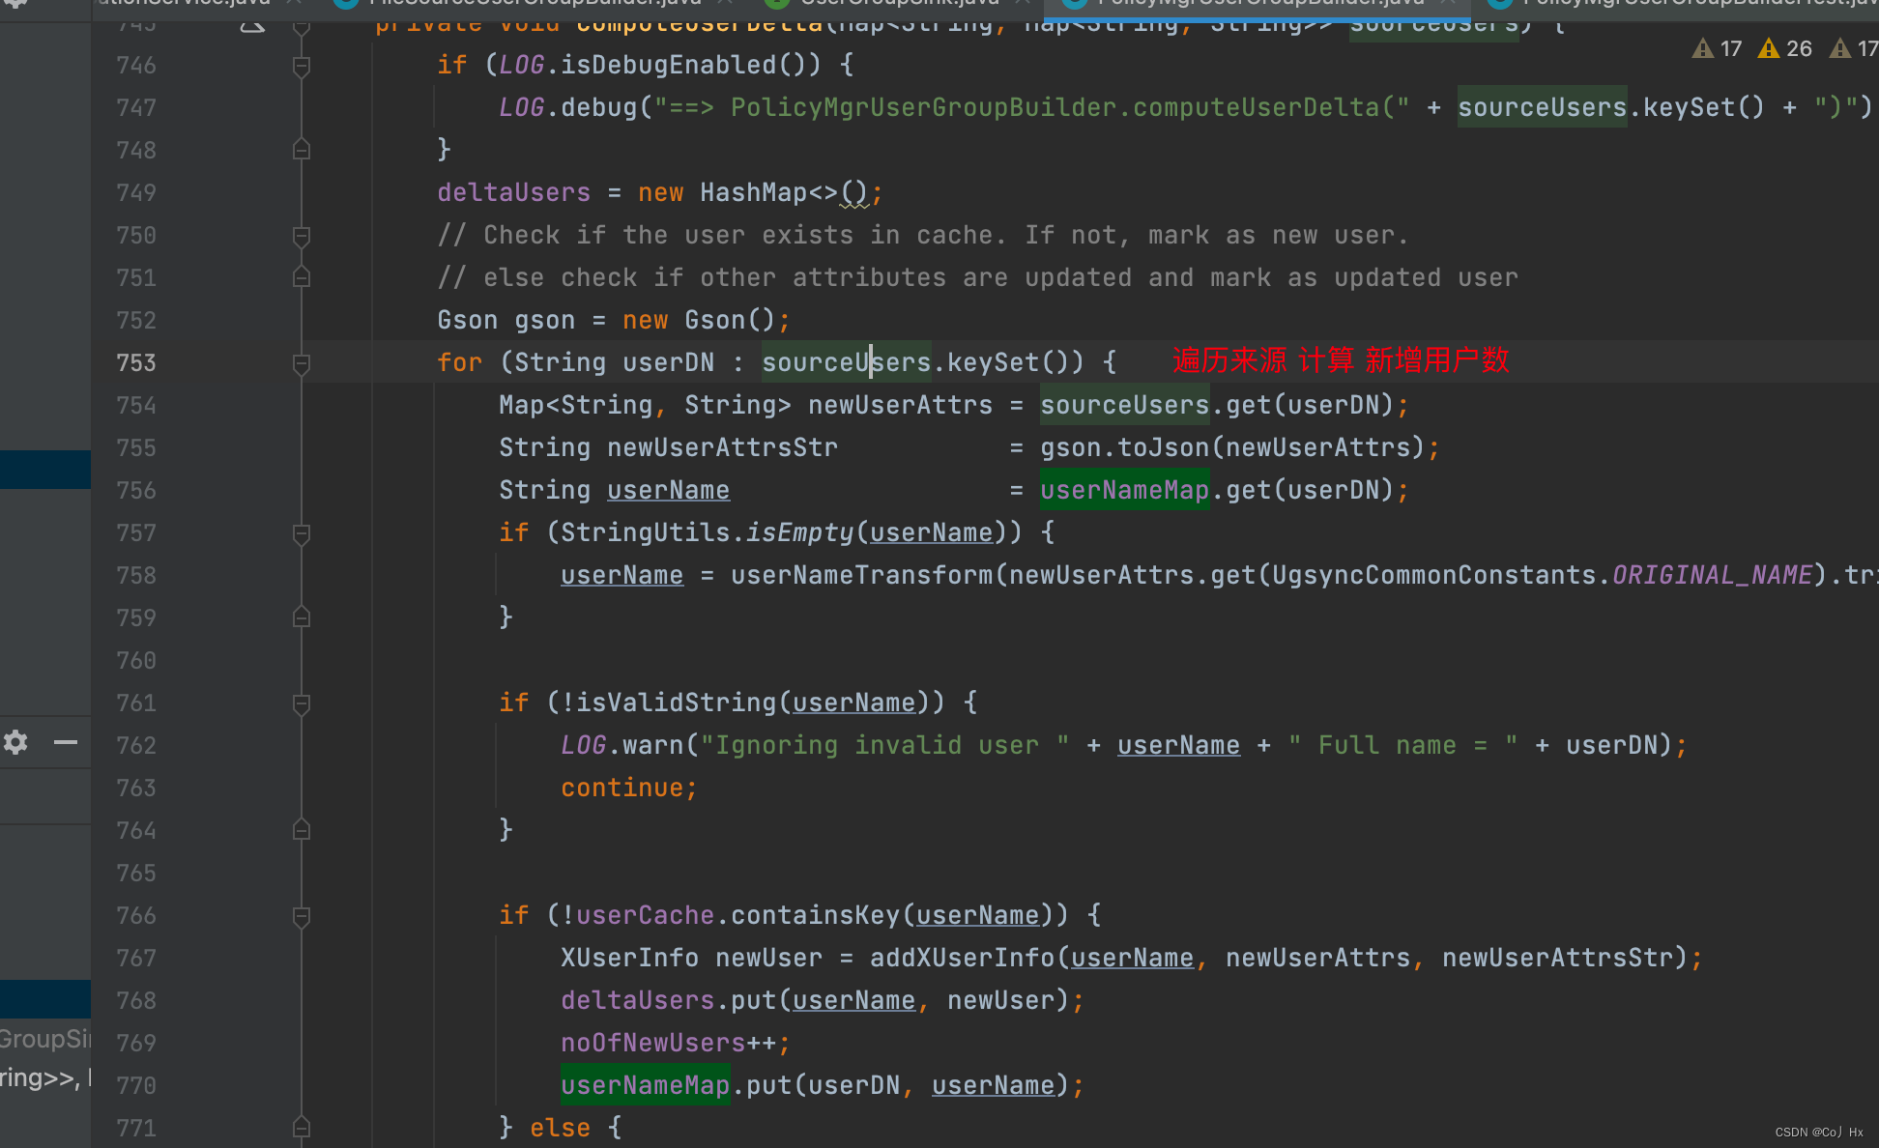Click 'isDebugEnabled' on line 746
Viewport: 1879px width, 1148px height.
point(669,65)
